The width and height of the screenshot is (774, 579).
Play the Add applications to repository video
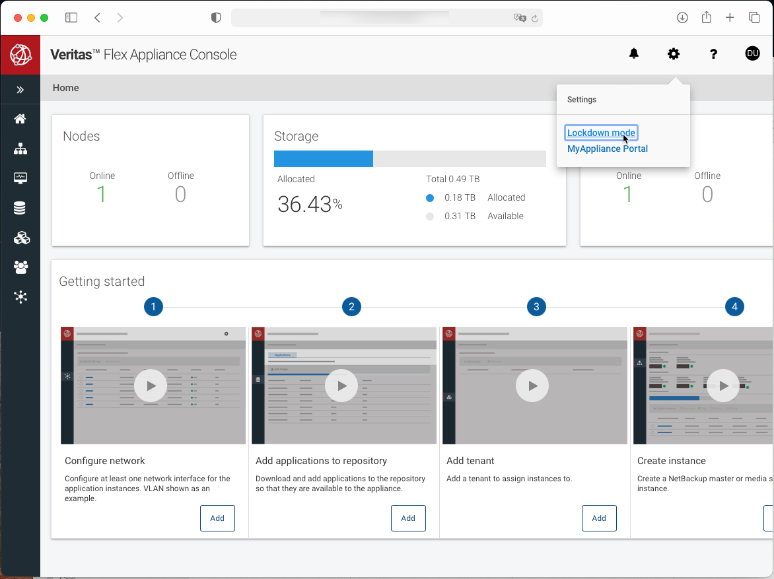(x=341, y=386)
